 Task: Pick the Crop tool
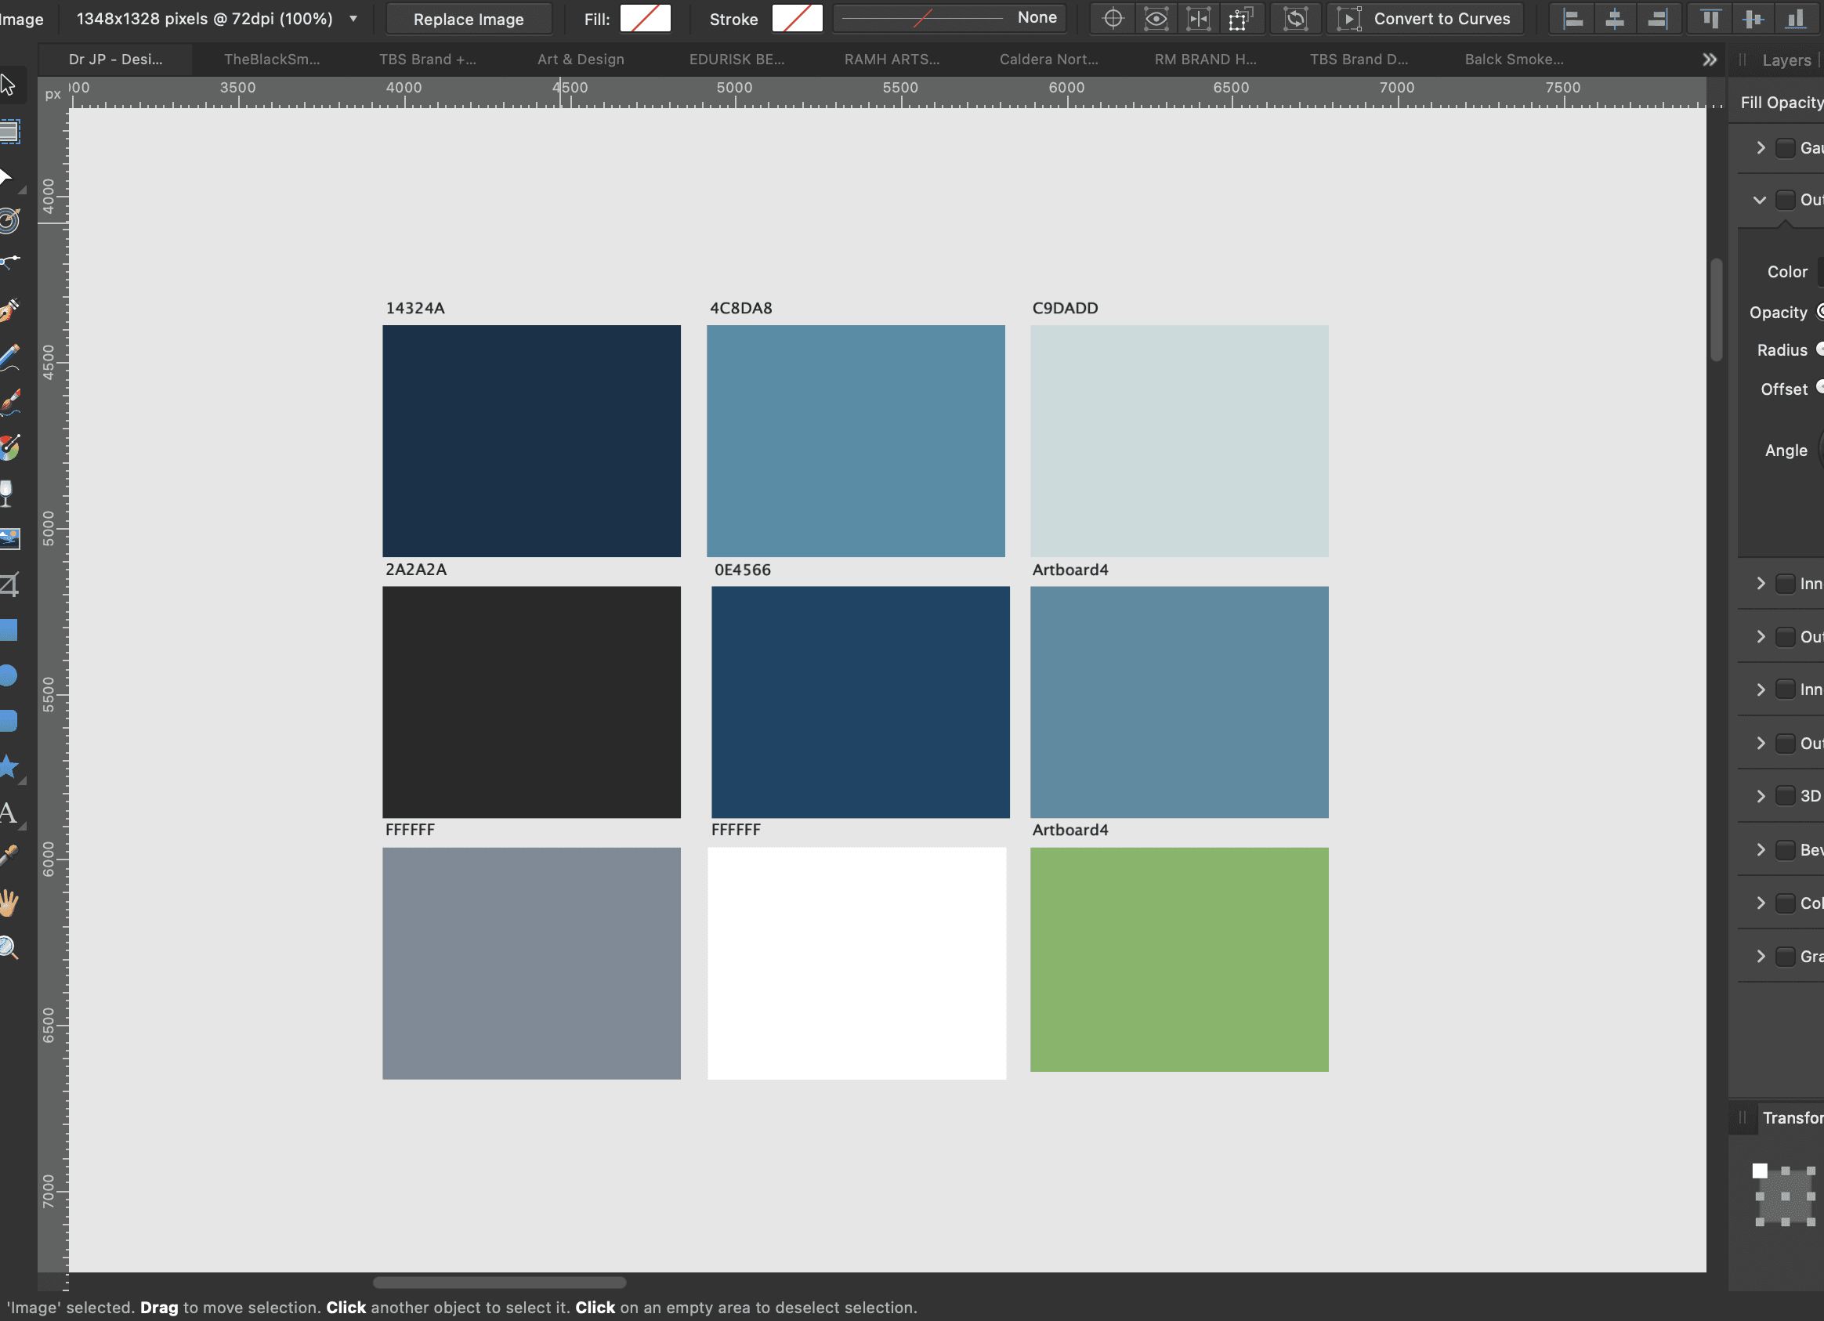tap(9, 584)
